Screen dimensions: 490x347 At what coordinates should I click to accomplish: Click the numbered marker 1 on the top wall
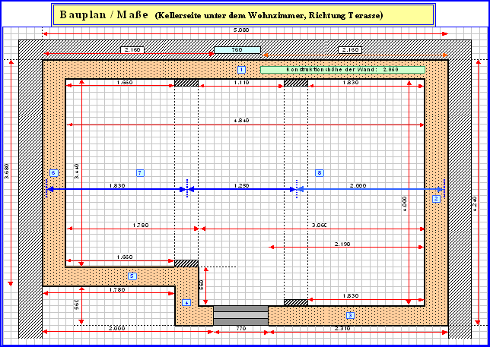241,69
